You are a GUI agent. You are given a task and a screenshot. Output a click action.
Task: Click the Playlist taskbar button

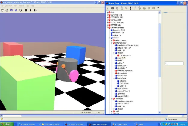coord(145,124)
